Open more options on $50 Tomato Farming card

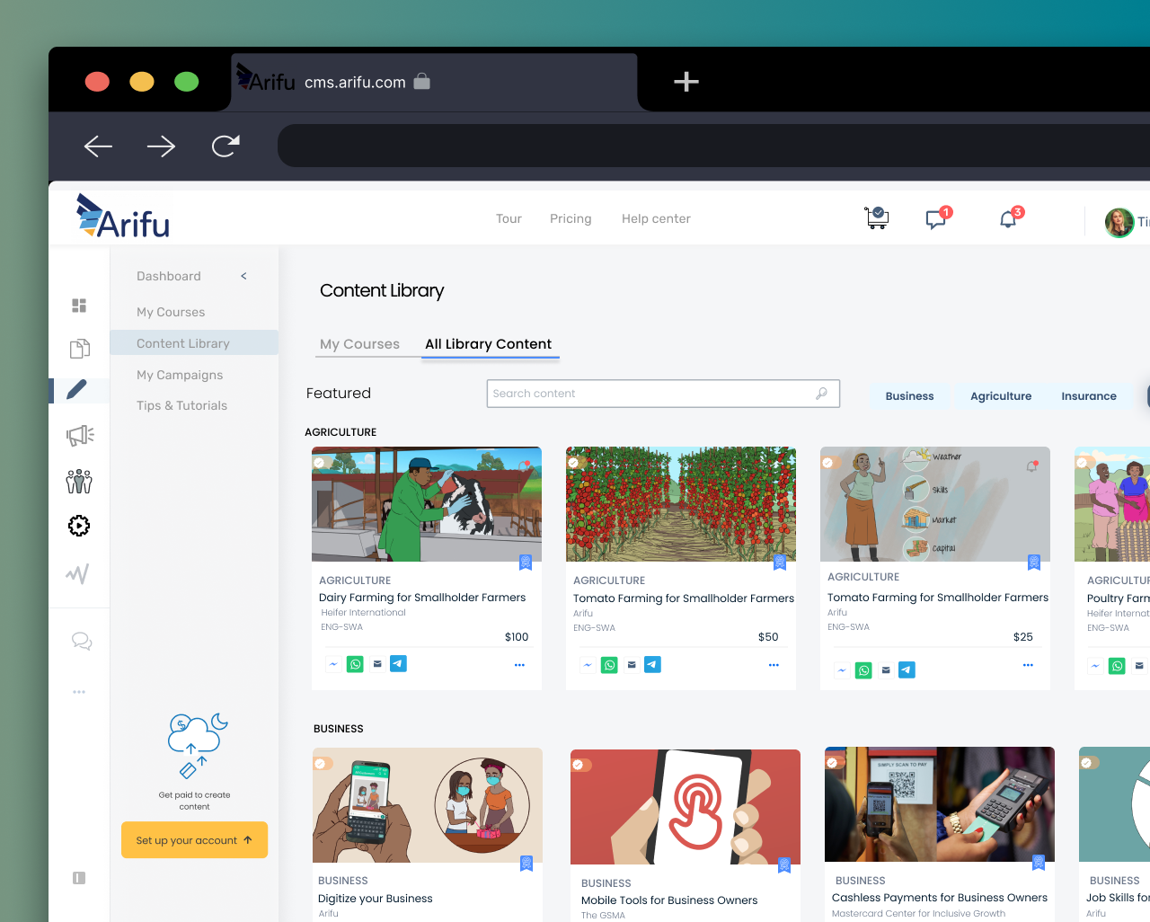pos(774,665)
